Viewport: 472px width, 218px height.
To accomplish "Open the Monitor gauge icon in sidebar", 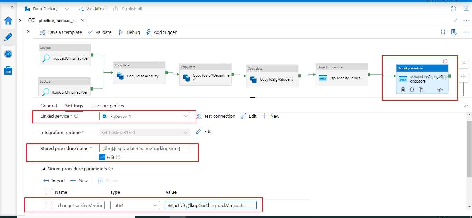I will click(8, 54).
